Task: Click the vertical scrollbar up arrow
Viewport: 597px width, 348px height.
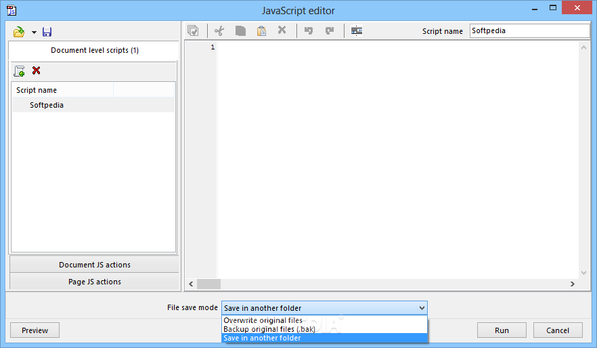Action: (583, 47)
